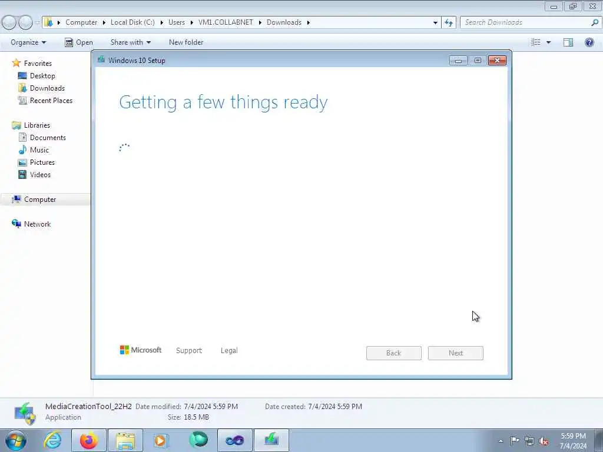Click Windows 10 Setup taskbar button
Image resolution: width=603 pixels, height=452 pixels.
tap(271, 440)
